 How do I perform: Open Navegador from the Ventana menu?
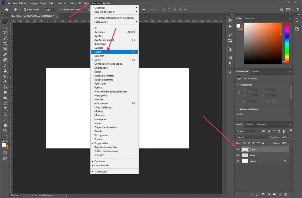[114, 119]
